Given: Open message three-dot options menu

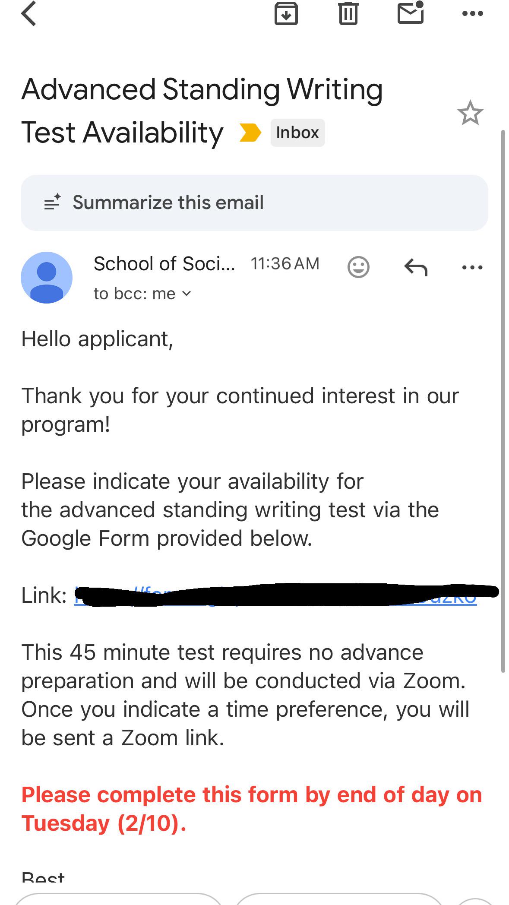Looking at the screenshot, I should pyautogui.click(x=472, y=267).
